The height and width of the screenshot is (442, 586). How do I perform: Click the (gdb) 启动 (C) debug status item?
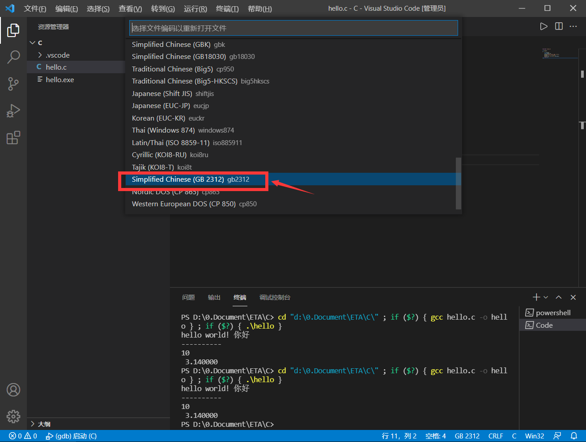(71, 436)
